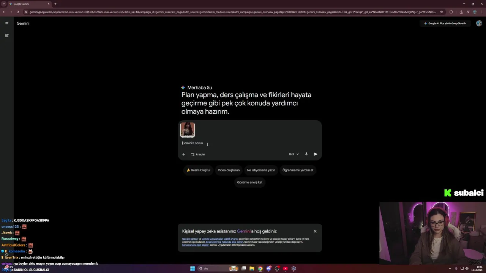Open Seçenekleriniz hakkında bilgi edinin link
This screenshot has height=273, width=486.
[224, 242]
